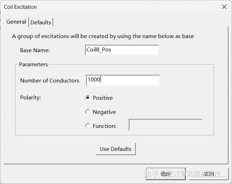The width and height of the screenshot is (232, 184).
Task: Click the Coil Excitation title bar text
Action: point(20,7)
